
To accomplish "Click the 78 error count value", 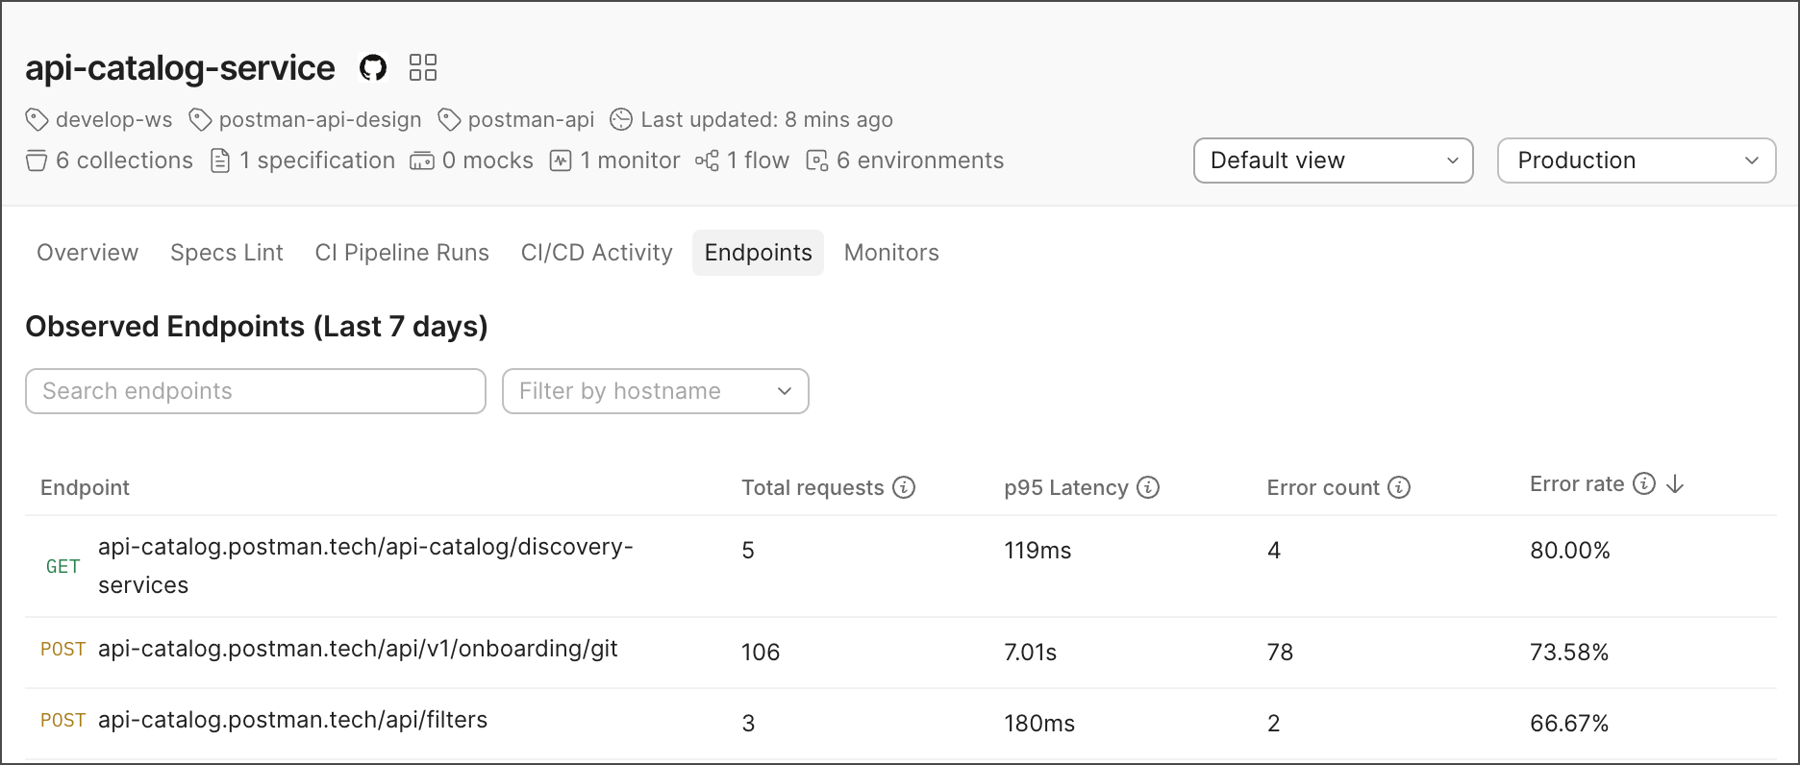I will [x=1280, y=653].
